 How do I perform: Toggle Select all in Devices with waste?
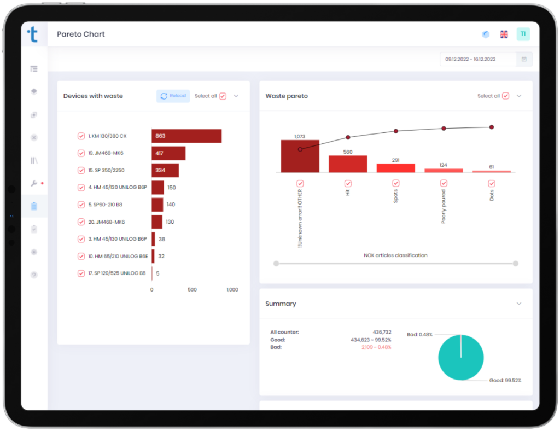(223, 96)
